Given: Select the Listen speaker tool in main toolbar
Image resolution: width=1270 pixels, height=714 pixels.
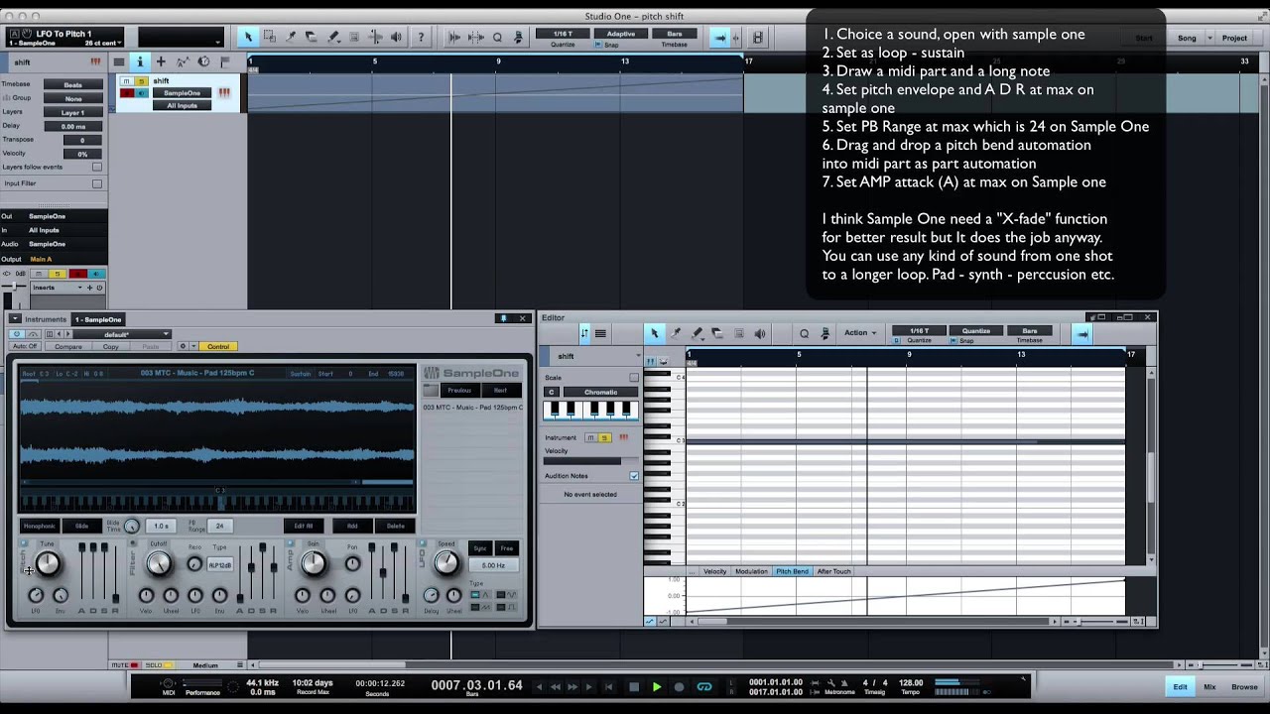Looking at the screenshot, I should point(397,38).
